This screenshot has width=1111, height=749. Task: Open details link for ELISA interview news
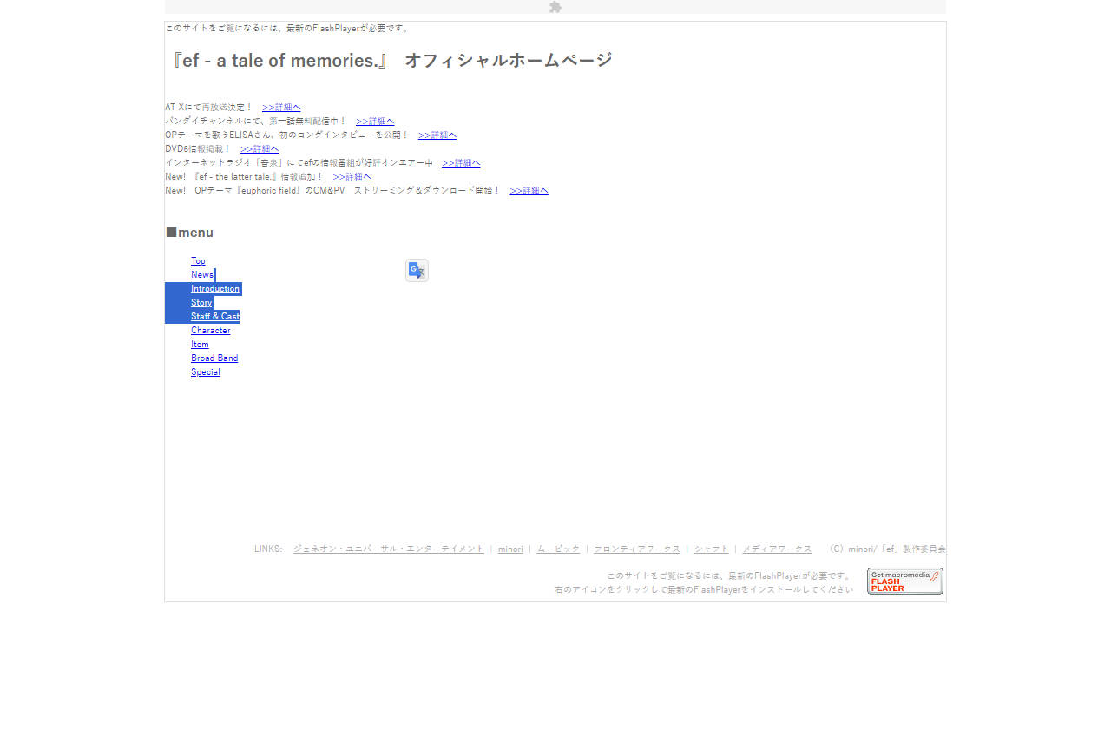[x=437, y=135]
